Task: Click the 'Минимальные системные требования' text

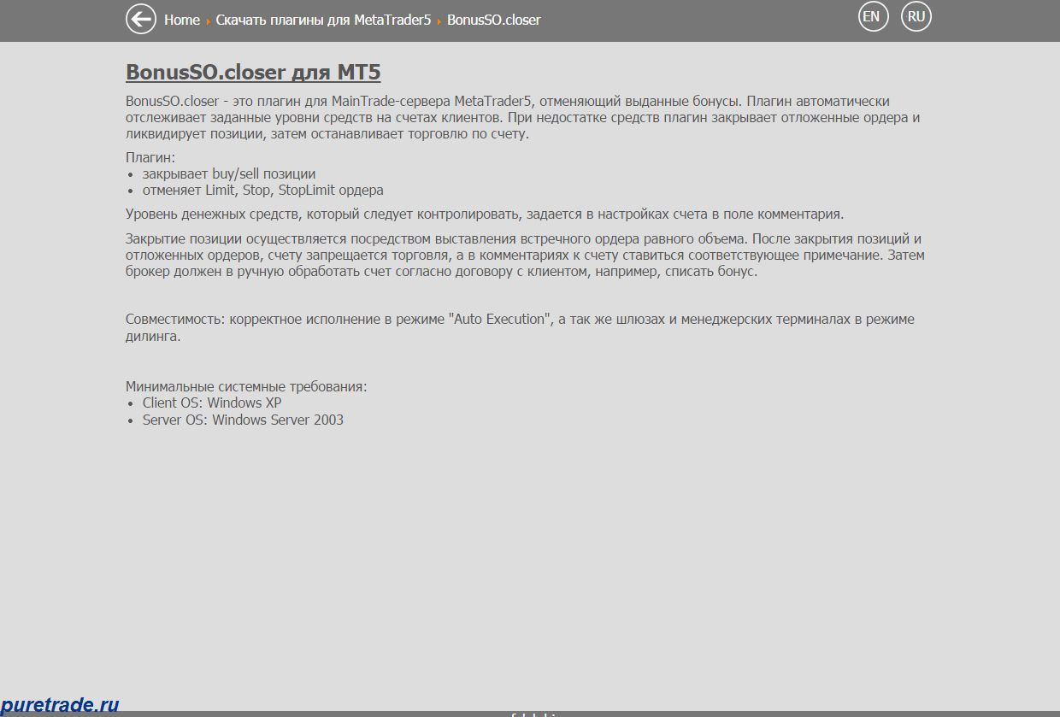Action: click(246, 386)
